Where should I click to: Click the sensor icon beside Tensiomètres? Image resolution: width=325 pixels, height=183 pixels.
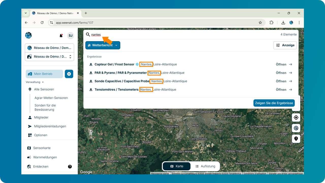91,90
